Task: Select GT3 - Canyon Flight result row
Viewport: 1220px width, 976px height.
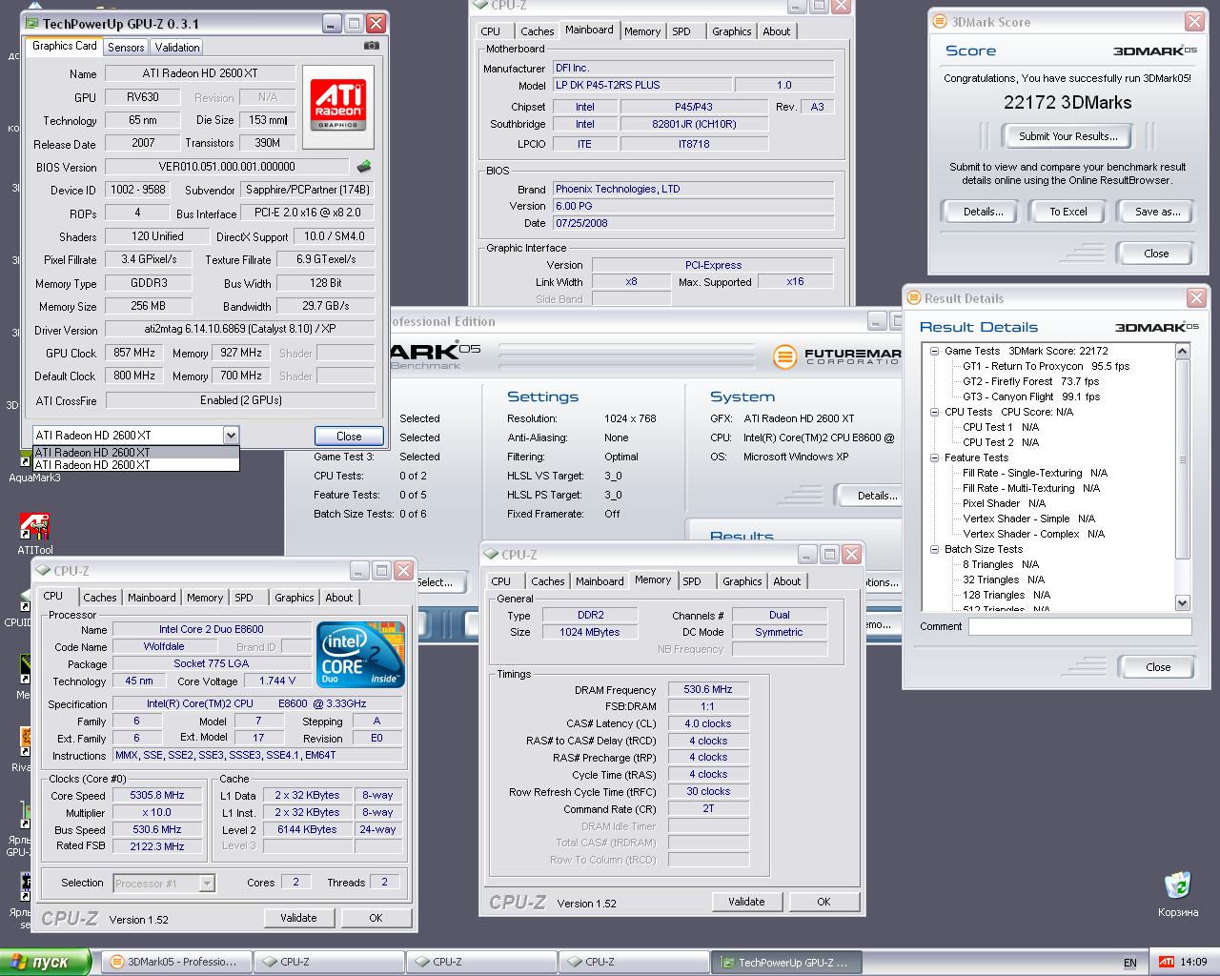Action: (x=1030, y=396)
